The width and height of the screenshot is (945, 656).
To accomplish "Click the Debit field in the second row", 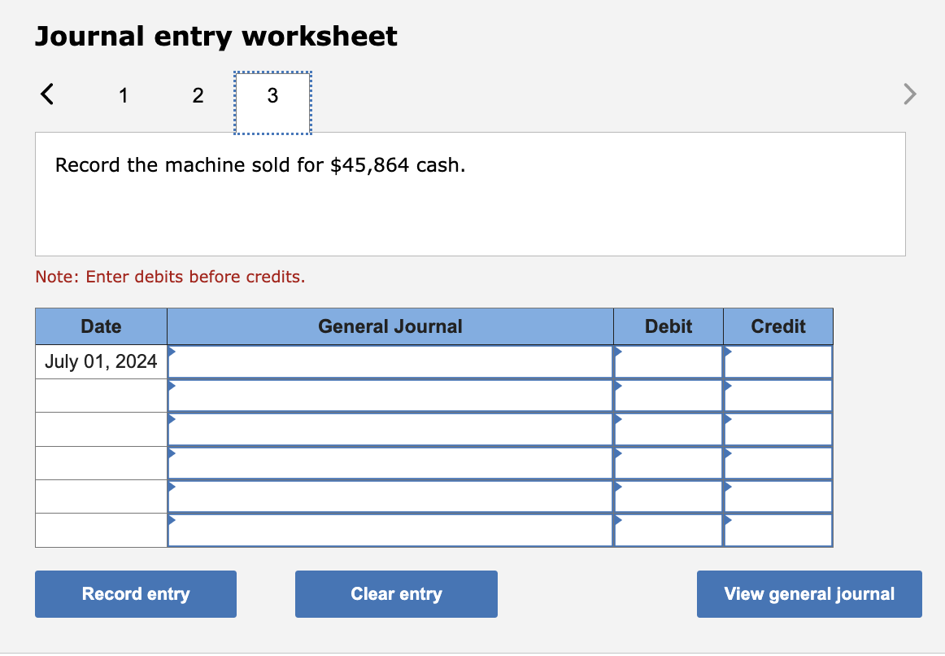I will (667, 395).
